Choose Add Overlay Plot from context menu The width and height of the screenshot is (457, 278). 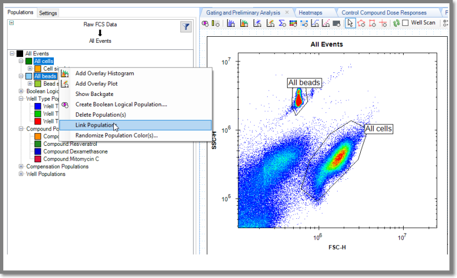[135, 84]
